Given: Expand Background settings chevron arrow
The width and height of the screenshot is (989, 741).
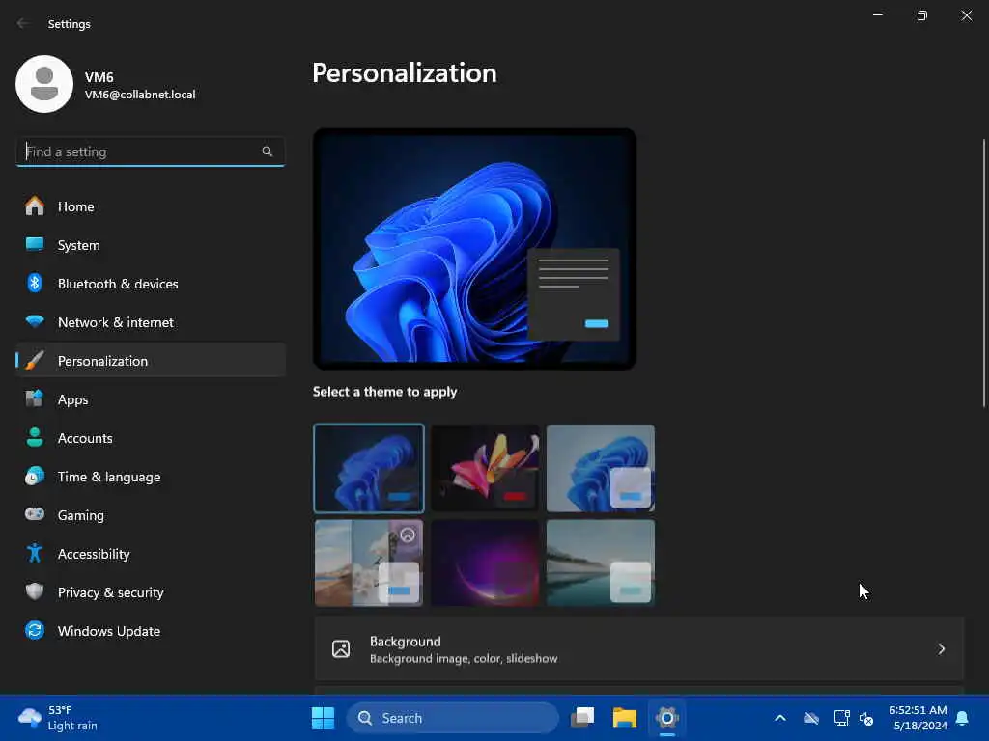Looking at the screenshot, I should (941, 649).
